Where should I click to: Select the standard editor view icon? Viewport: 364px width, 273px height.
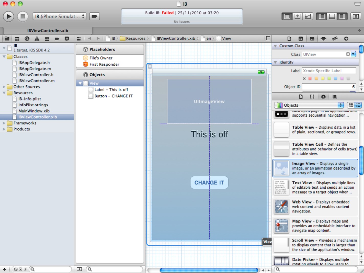click(287, 16)
